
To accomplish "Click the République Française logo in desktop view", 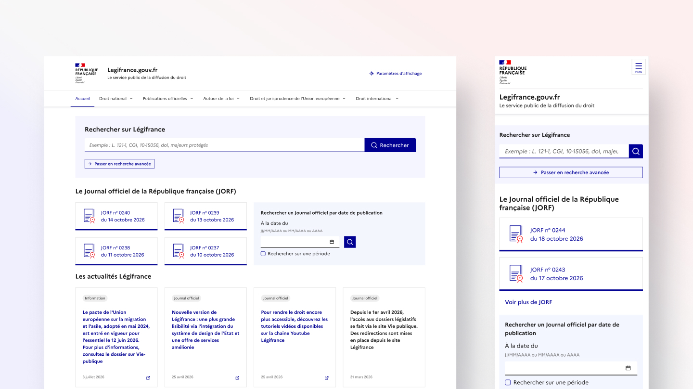I will click(x=86, y=73).
